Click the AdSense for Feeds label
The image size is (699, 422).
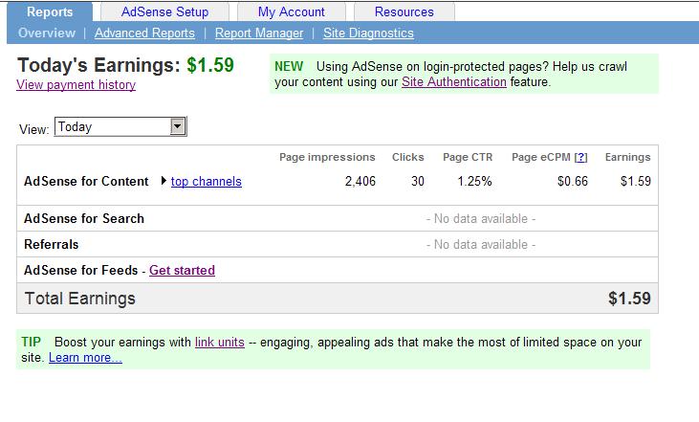[80, 271]
